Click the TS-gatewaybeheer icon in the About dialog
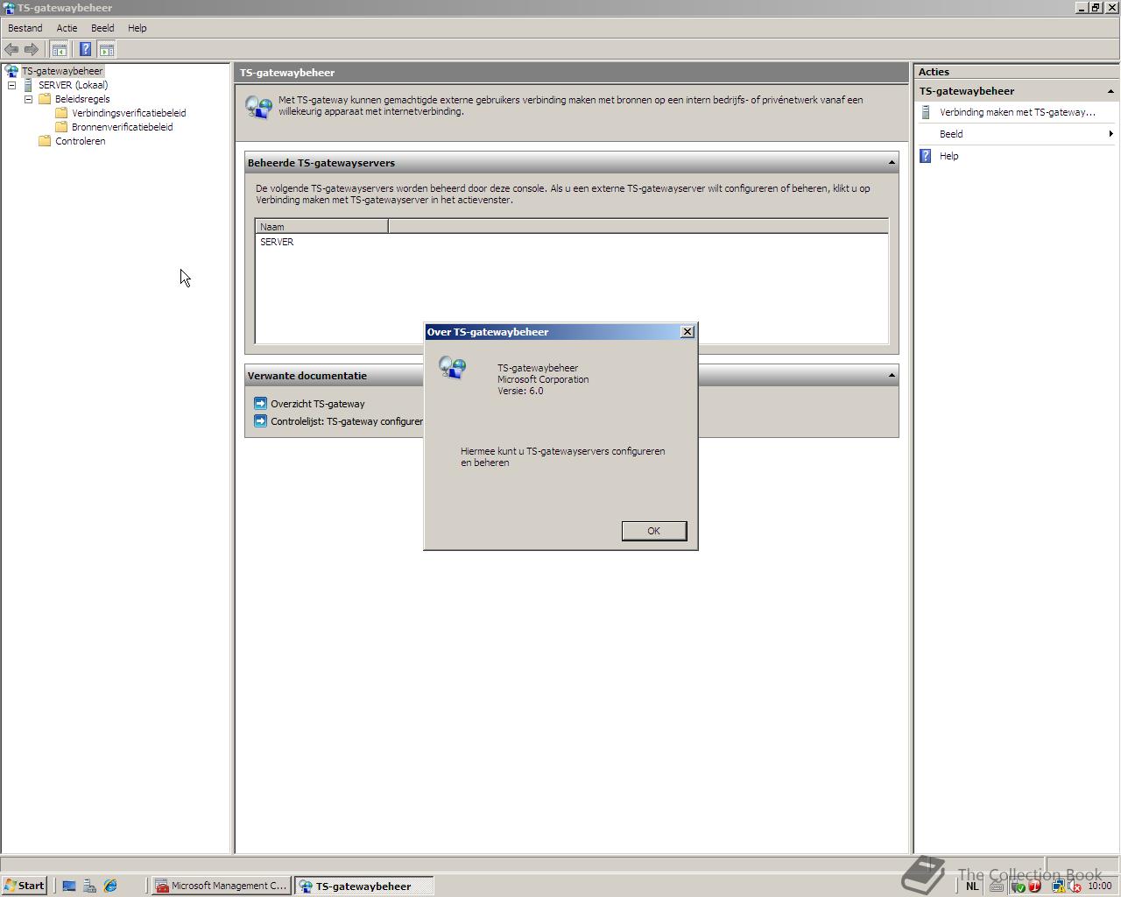 (453, 368)
